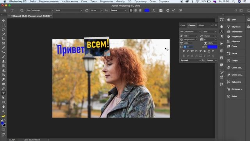This screenshot has height=141, width=250.
Task: Switch to the Слои tab
Action: [183, 25]
